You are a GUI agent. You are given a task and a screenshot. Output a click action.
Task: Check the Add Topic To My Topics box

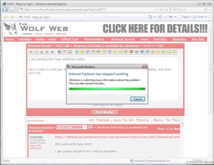click(90, 105)
